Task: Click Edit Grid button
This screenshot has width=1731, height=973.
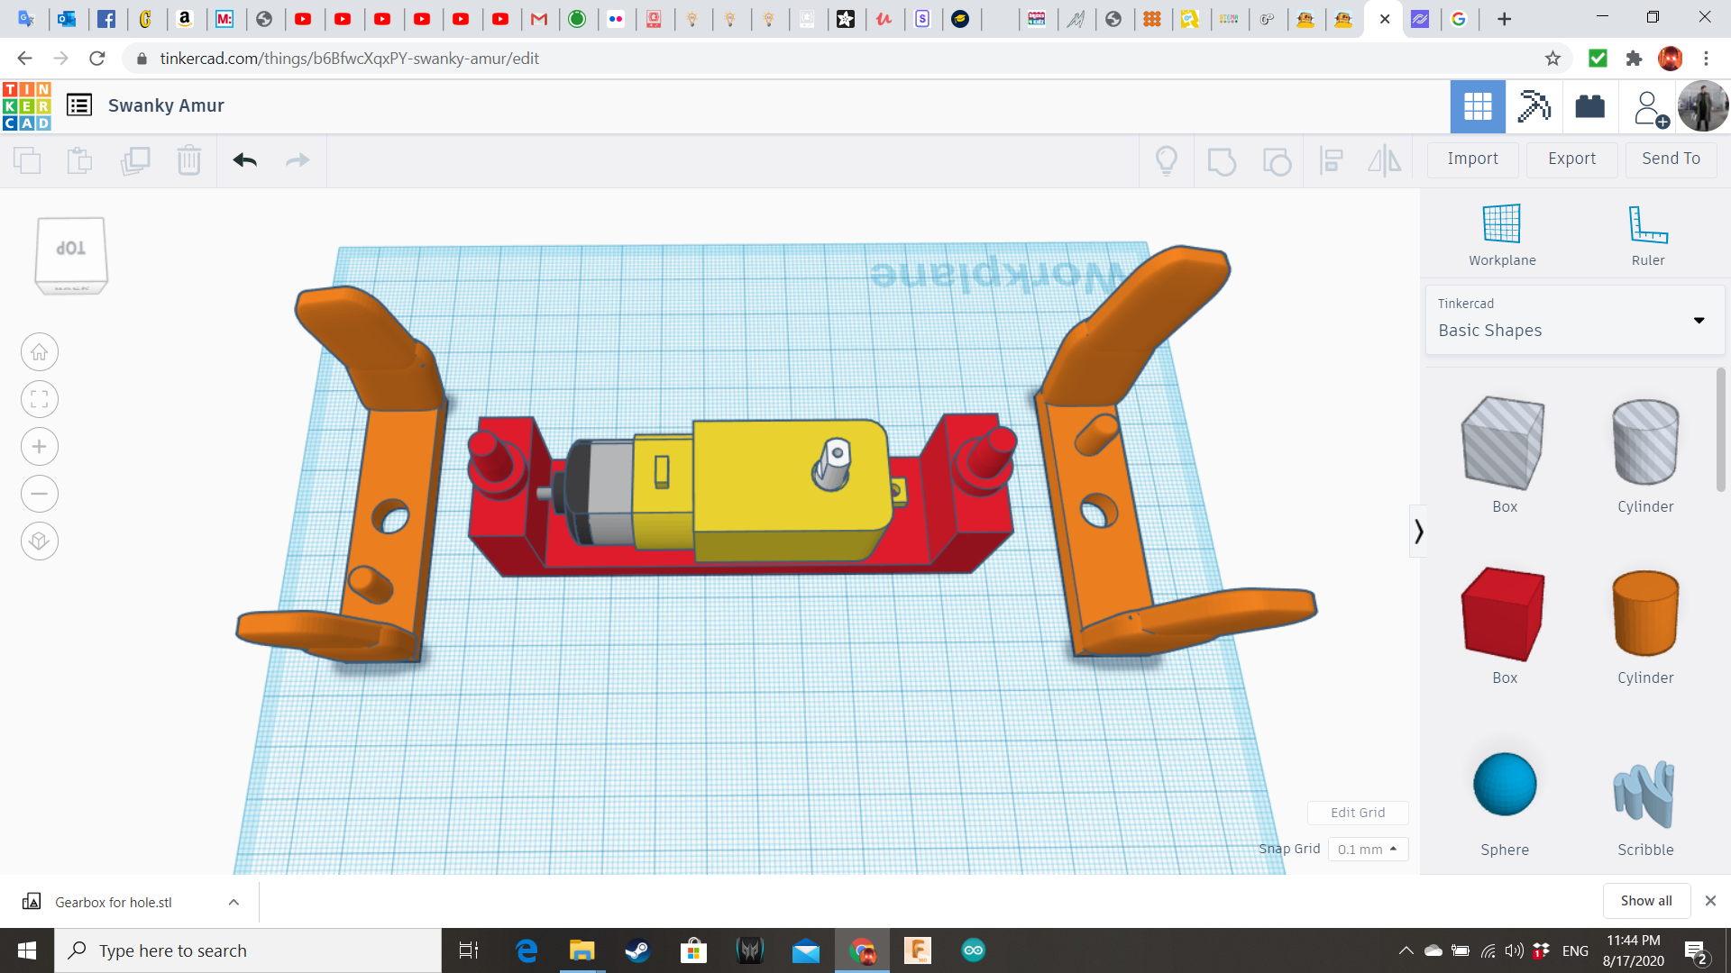Action: (1358, 812)
